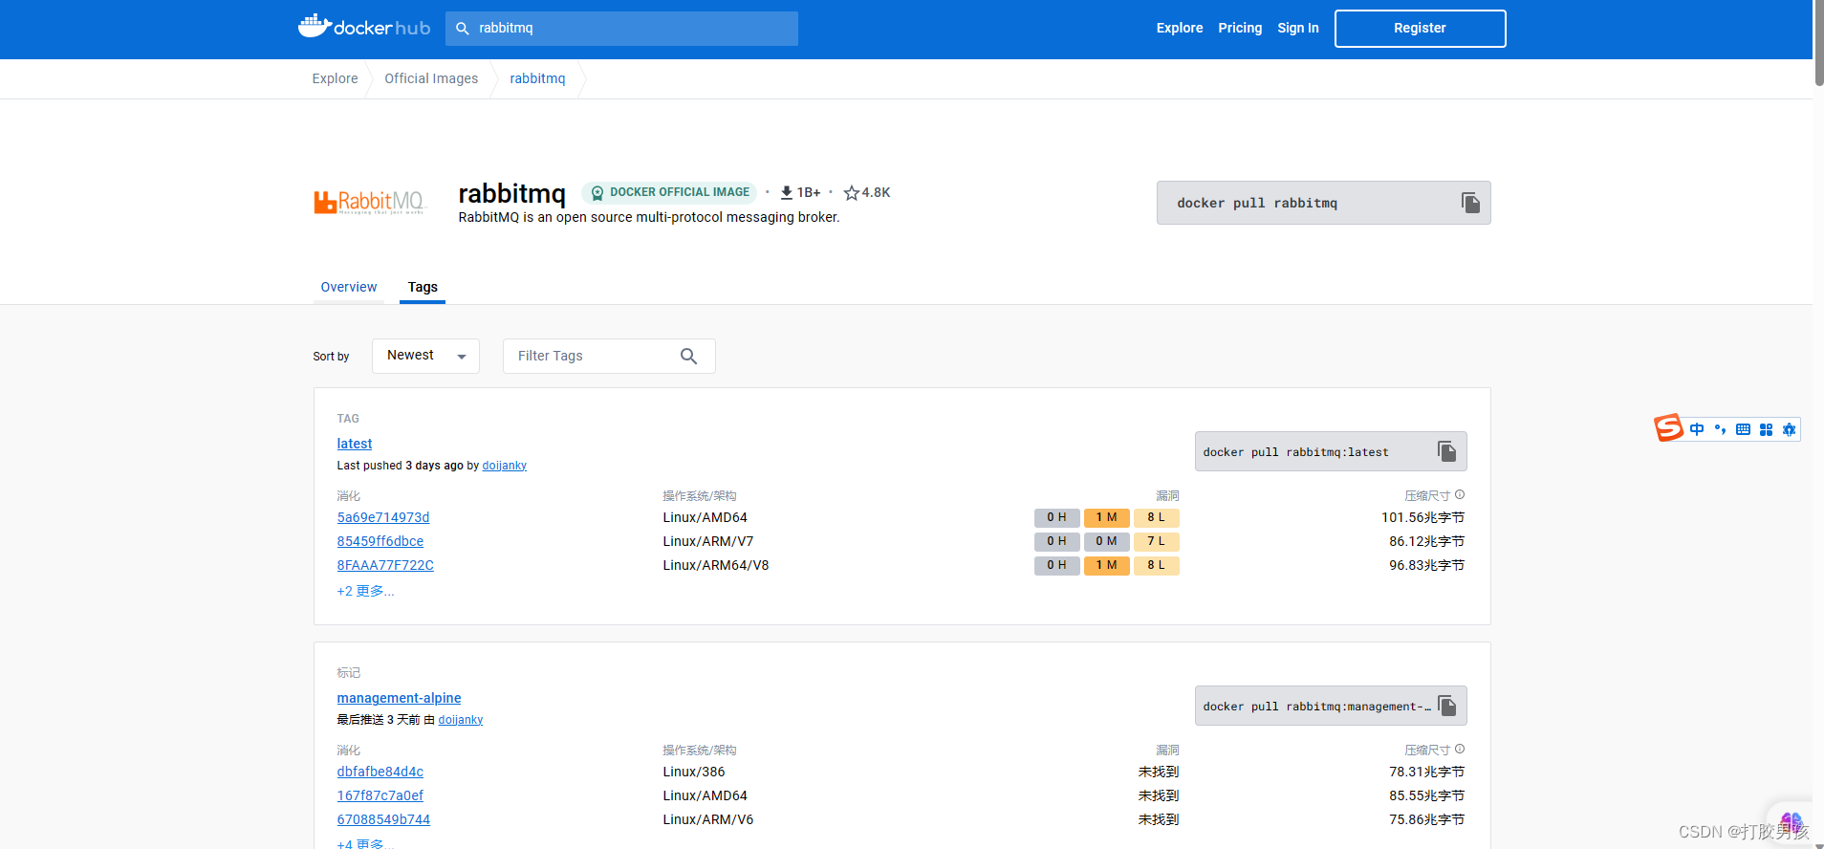This screenshot has height=849, width=1824.
Task: Open digest 8FAAA77F722C
Action: [385, 565]
